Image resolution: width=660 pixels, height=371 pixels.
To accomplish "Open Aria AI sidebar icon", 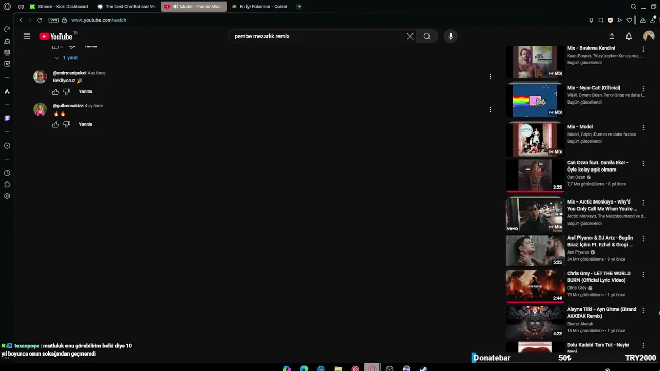I will [7, 91].
